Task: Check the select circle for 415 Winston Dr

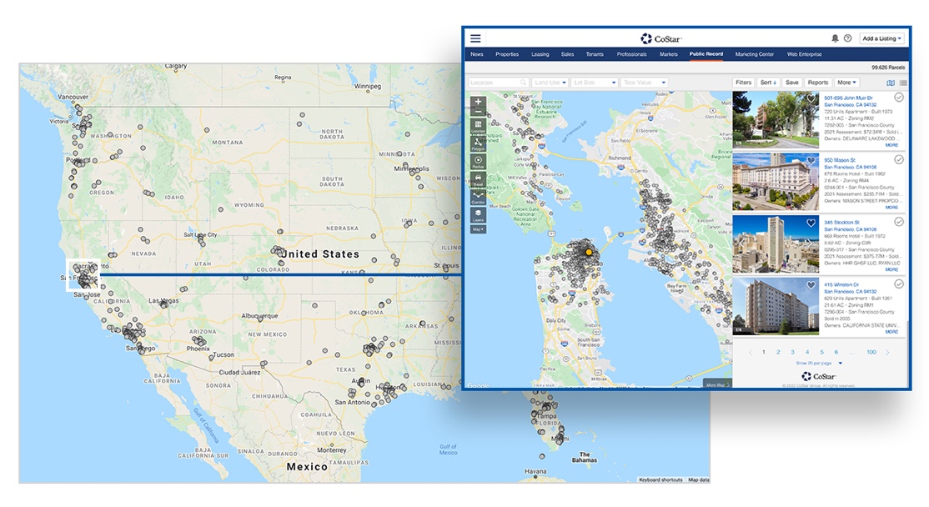Action: coord(899,284)
